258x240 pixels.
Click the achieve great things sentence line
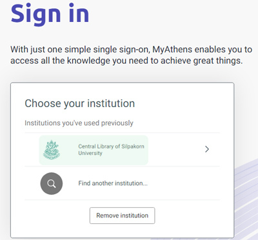[126, 61]
